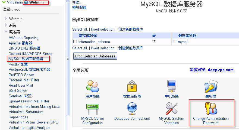239x130 pixels.
Task: Click 创建新的数据库 below the database table
Action: 131,48
